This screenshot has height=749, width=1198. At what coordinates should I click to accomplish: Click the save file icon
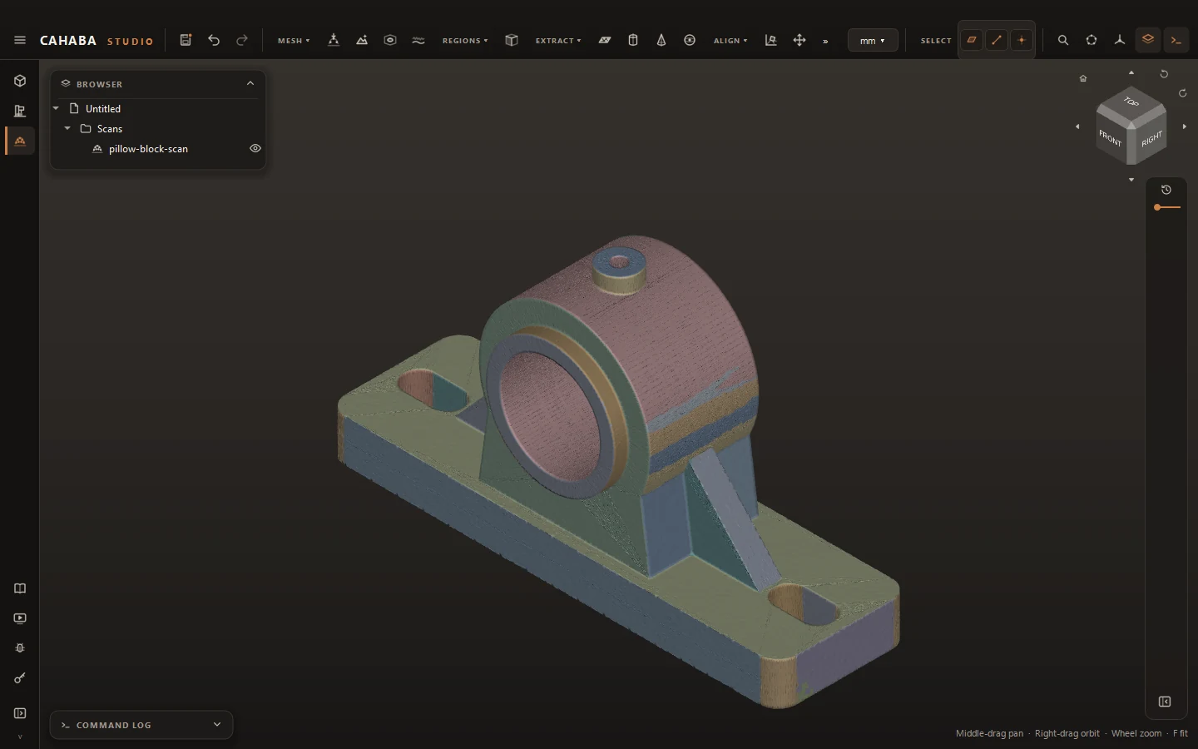click(186, 40)
